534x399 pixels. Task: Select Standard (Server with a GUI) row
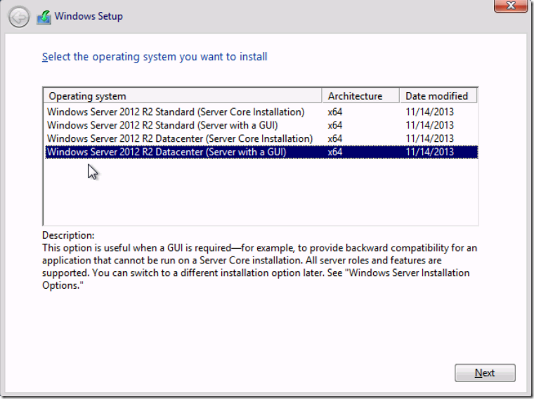[261, 125]
